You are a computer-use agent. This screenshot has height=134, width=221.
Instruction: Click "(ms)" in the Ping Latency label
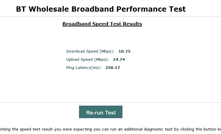[x=96, y=68]
